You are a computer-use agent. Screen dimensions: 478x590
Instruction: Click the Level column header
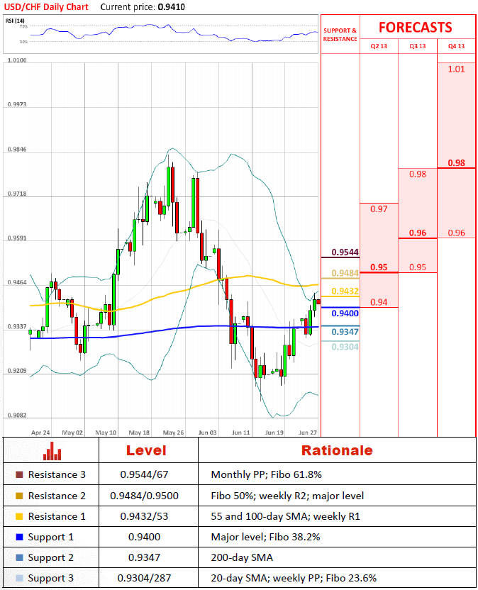(x=146, y=450)
